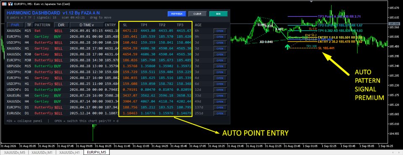Click the TP1 column header
The height and width of the screenshot is (155, 403).
(x=144, y=25)
